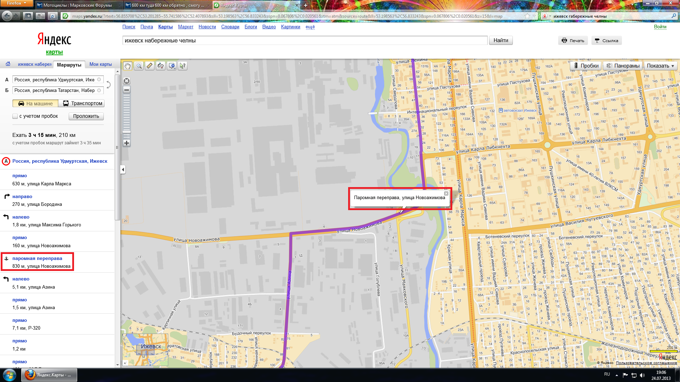Click the карты link under logo
The height and width of the screenshot is (382, 680).
(54, 52)
